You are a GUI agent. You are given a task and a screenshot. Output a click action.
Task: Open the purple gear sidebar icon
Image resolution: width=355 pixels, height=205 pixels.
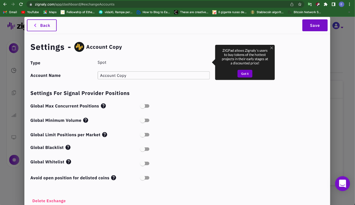tap(14, 160)
